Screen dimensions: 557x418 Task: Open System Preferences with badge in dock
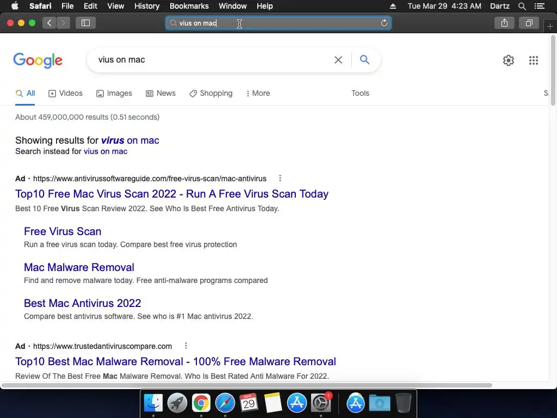[321, 403]
